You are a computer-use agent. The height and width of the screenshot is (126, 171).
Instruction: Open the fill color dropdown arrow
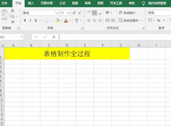click(x=61, y=20)
